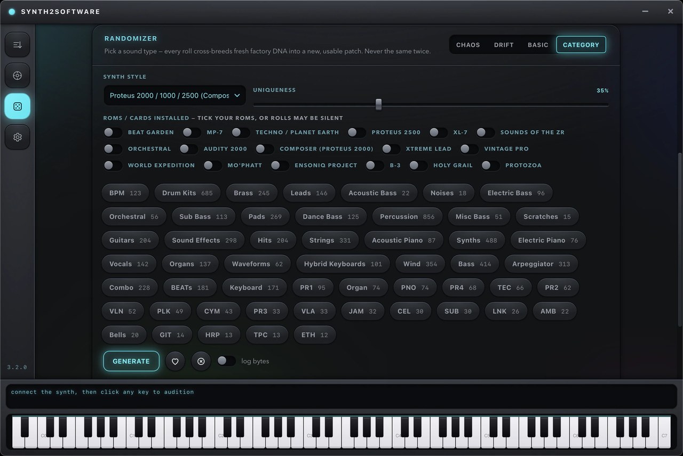Click the Uniqueness slider handle
Screen dimensions: 683x456
click(378, 104)
